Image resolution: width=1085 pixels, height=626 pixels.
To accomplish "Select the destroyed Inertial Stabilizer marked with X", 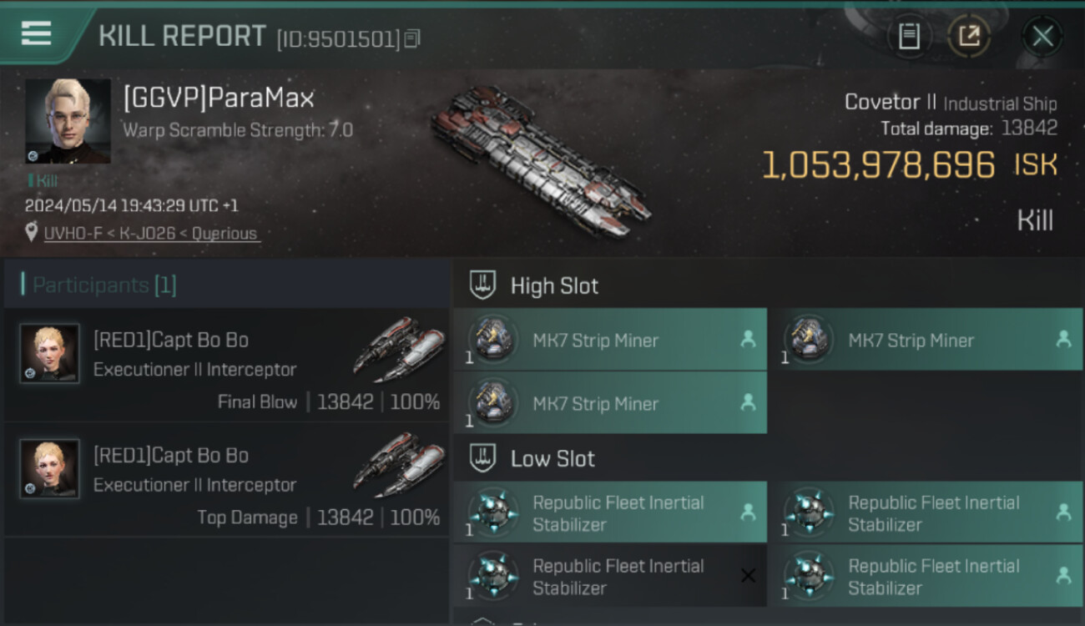I will tap(609, 576).
